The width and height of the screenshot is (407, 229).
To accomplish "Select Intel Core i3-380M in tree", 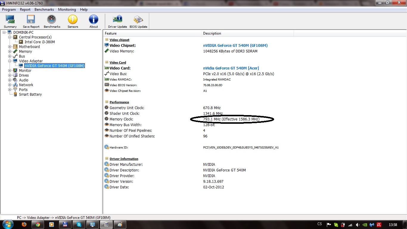I will [x=40, y=42].
